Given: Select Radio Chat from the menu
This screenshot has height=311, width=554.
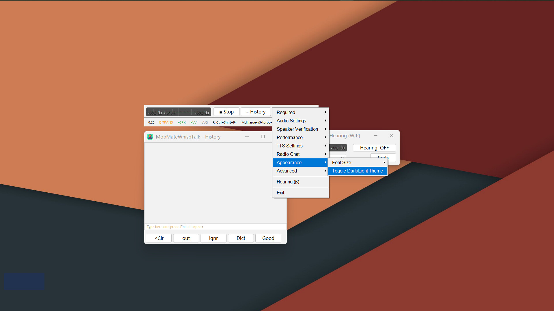Looking at the screenshot, I should 288,154.
